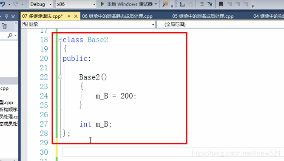Switch to 06 继承中的同名静态成员处理.cpp tab
Viewport: 284px width, 161px height.
(117, 16)
